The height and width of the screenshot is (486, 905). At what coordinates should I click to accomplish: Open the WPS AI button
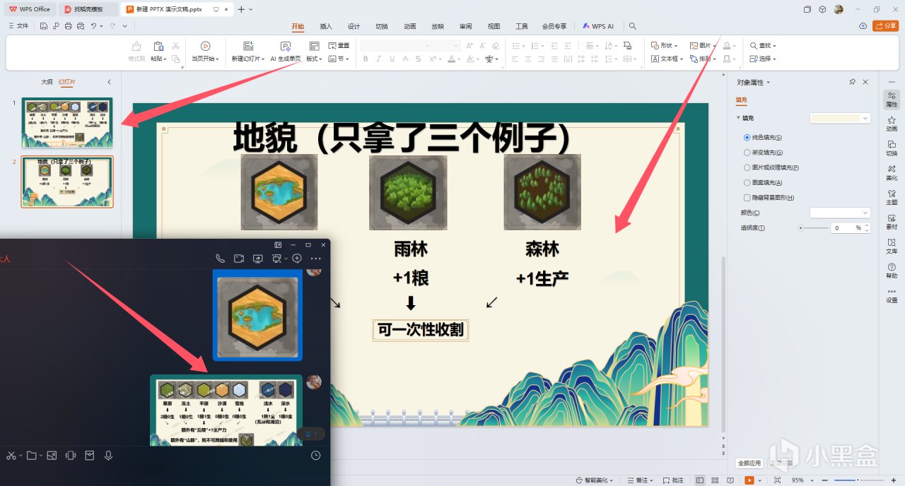pyautogui.click(x=598, y=26)
